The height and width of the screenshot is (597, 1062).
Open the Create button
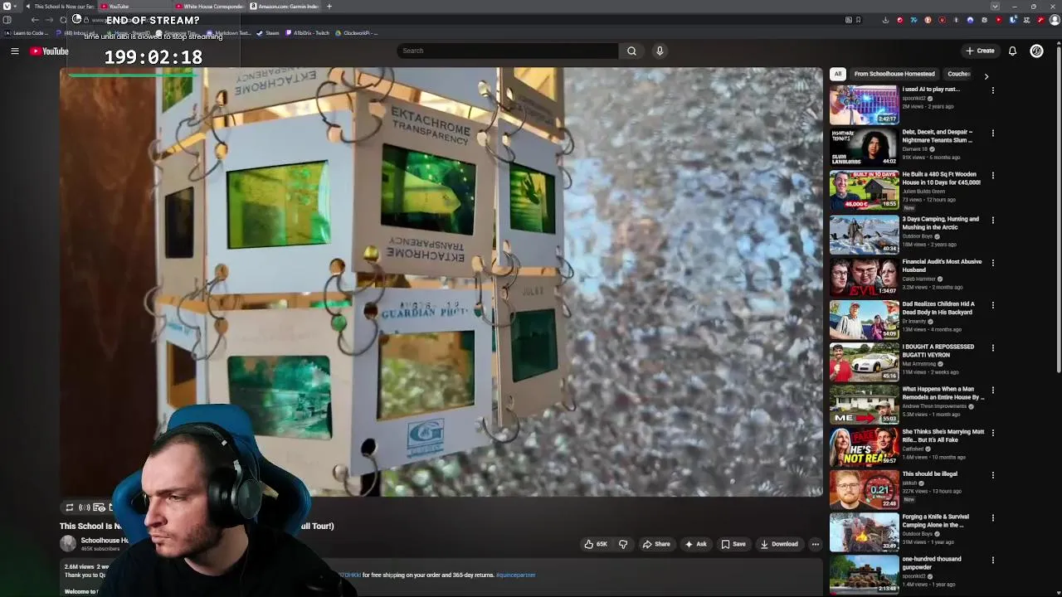coord(980,51)
